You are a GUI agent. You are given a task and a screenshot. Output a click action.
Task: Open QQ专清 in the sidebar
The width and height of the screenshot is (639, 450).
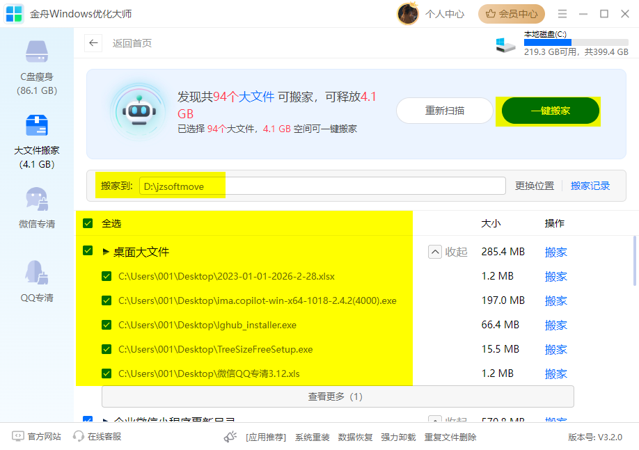[35, 271]
